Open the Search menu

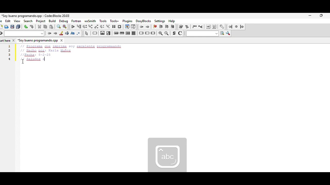[x=28, y=21]
